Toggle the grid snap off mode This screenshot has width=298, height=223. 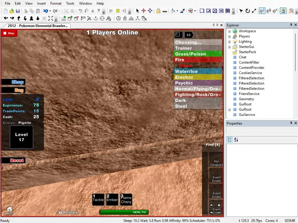[x=275, y=11]
